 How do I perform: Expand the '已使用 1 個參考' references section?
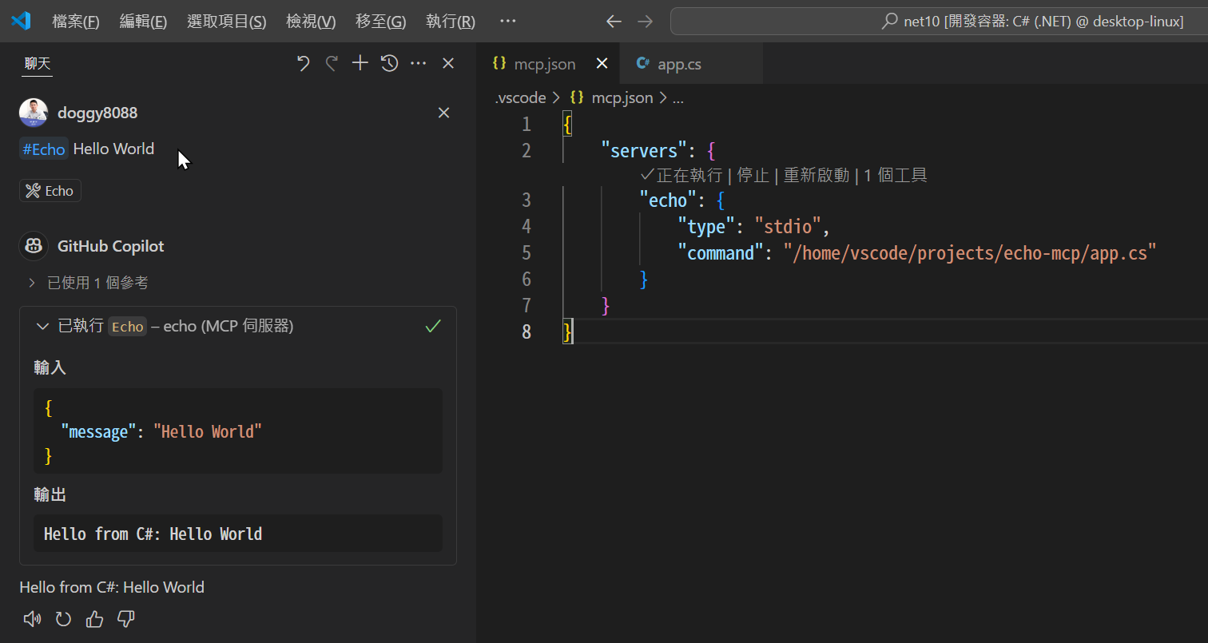(x=88, y=283)
